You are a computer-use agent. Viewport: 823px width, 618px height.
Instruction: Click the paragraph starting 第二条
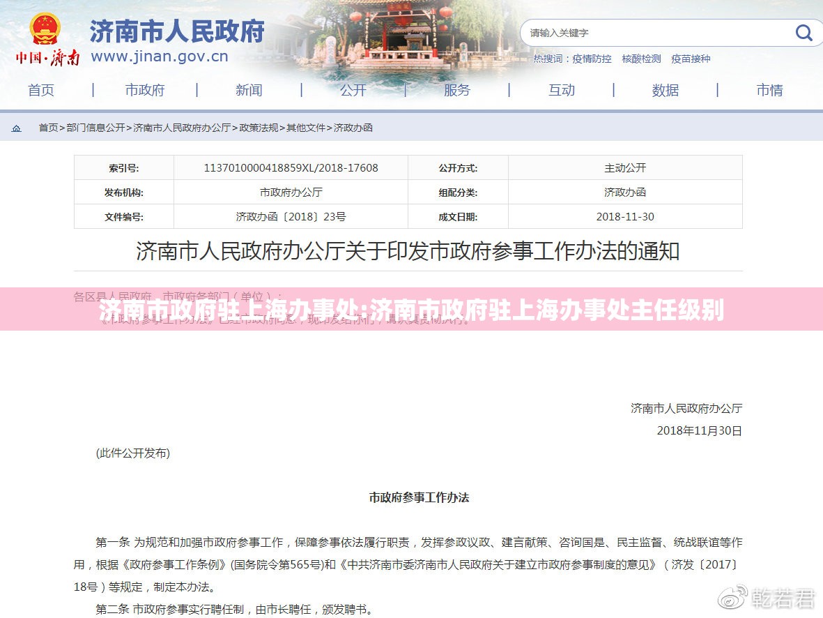point(235,609)
